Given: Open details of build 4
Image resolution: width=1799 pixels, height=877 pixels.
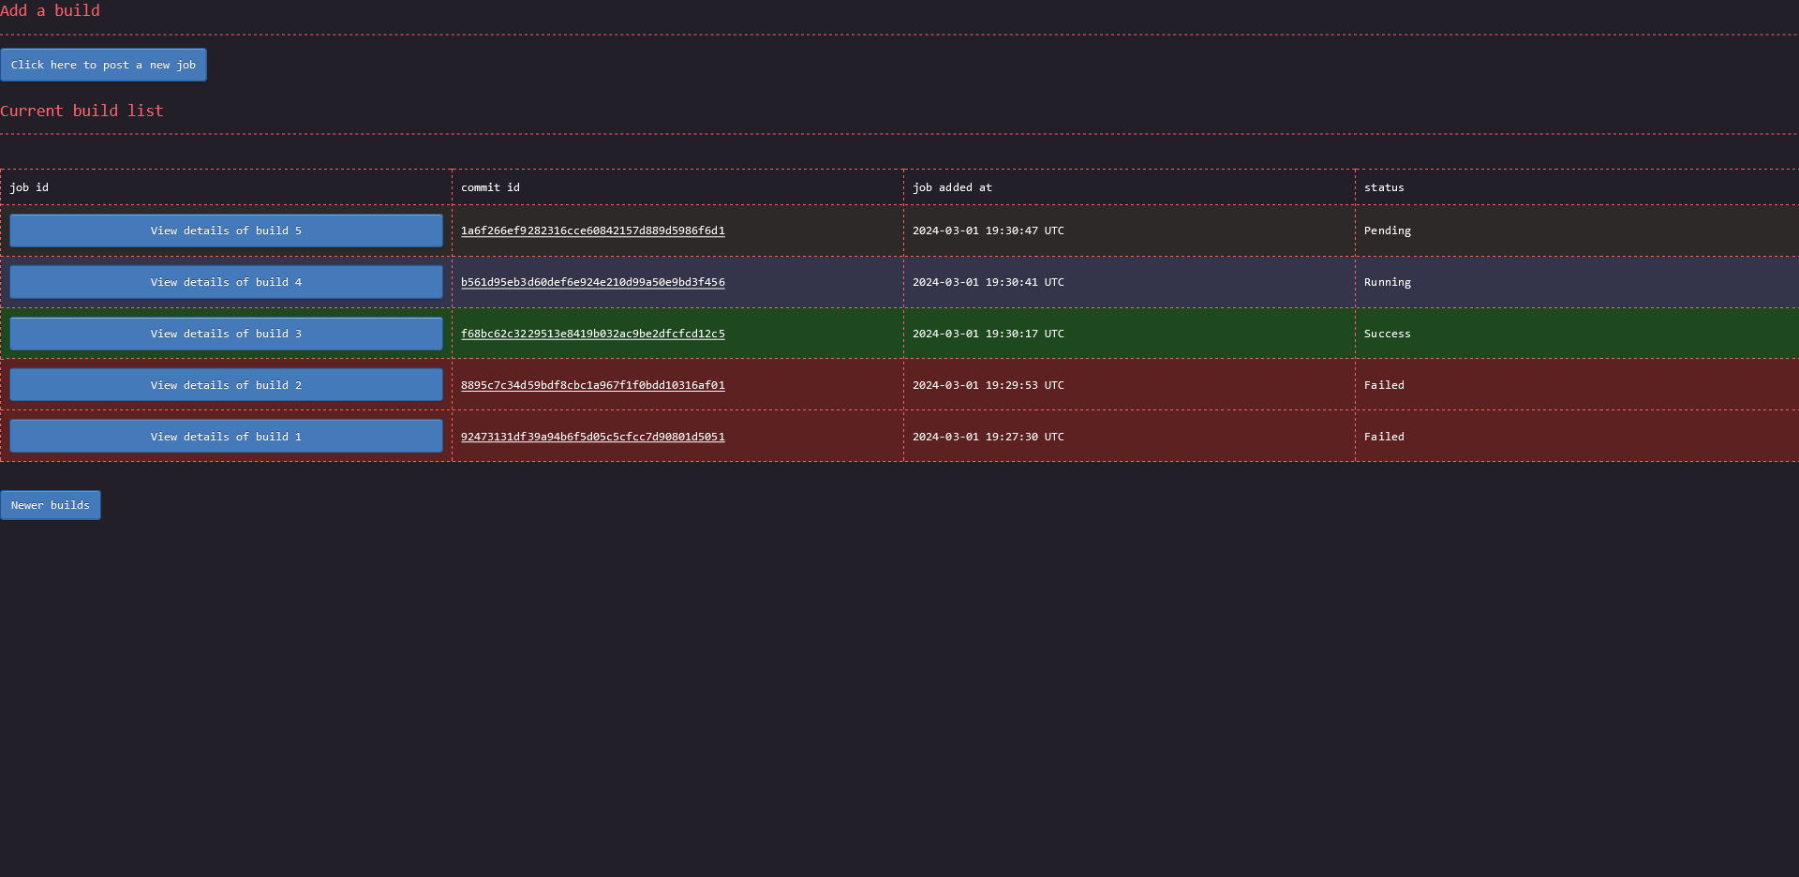Looking at the screenshot, I should (226, 282).
